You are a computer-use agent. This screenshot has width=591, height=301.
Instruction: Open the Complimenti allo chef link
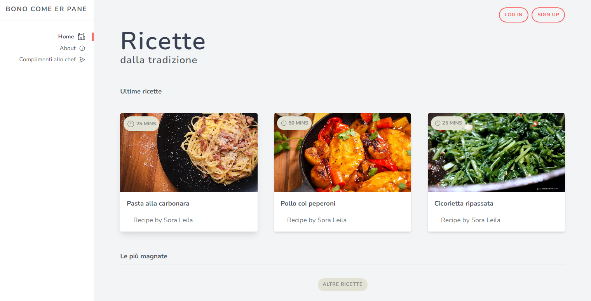click(47, 59)
